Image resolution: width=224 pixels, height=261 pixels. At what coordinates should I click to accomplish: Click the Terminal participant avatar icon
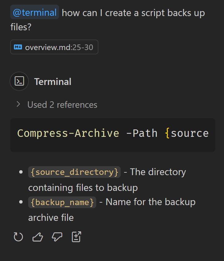(19, 81)
